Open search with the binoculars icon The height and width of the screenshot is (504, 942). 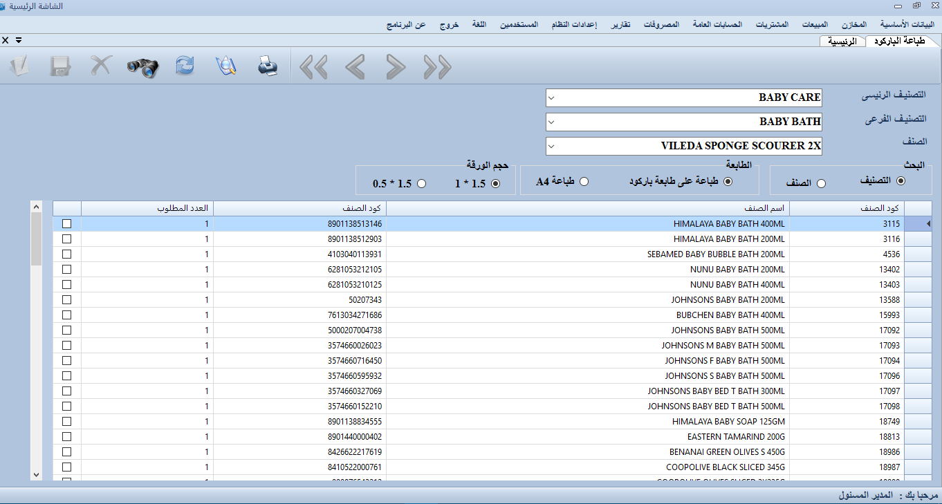point(143,67)
